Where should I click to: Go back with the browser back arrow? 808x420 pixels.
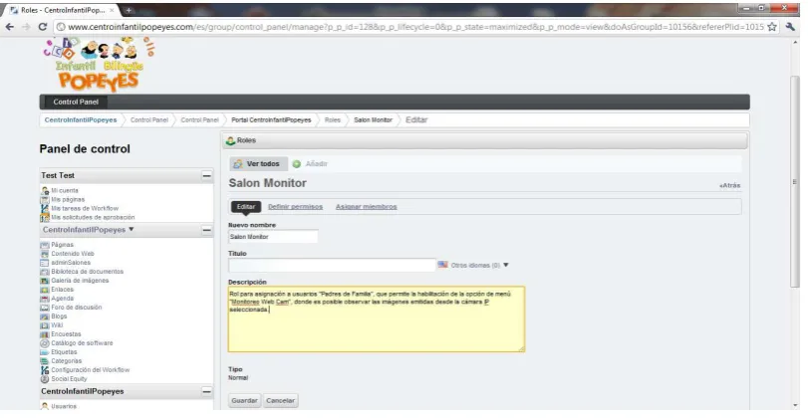coord(10,27)
